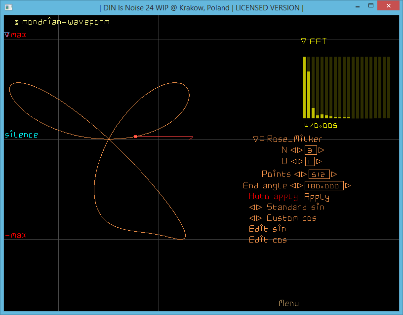This screenshot has height=315, width=403.
Task: Click the Points value field 512
Action: coord(319,175)
